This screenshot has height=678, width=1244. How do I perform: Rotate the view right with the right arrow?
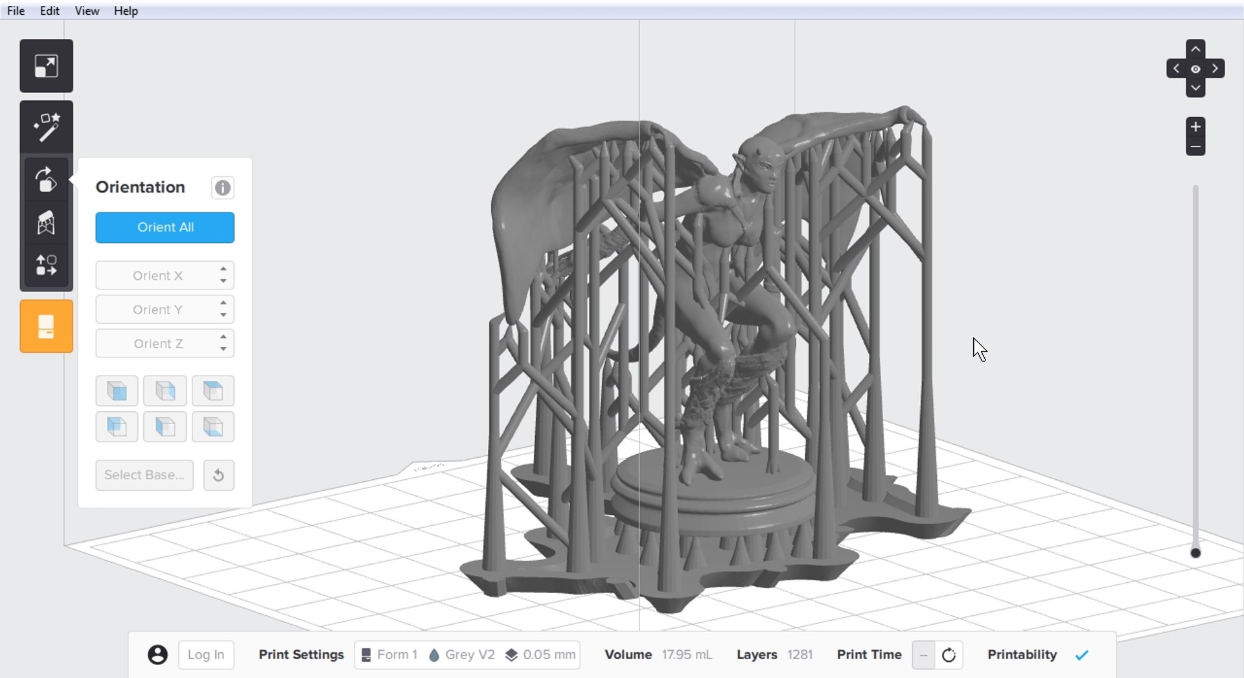(1215, 69)
